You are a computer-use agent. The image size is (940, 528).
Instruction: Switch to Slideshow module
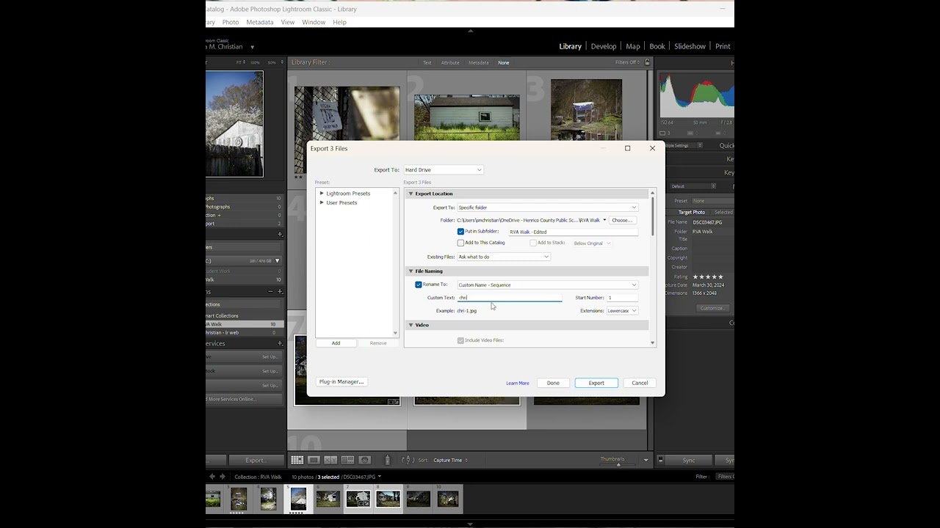point(690,46)
